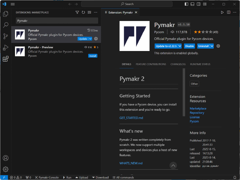Toggle the primary sidebar layout button
Viewport: 240px width, 180px height.
pos(187,4)
